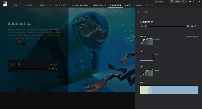
Task: Open the 언리얼 엔진 tab
Action: click(x=17, y=5)
